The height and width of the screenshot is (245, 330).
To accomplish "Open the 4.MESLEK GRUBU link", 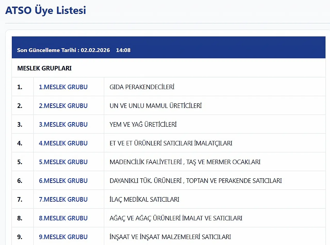I will [63, 143].
